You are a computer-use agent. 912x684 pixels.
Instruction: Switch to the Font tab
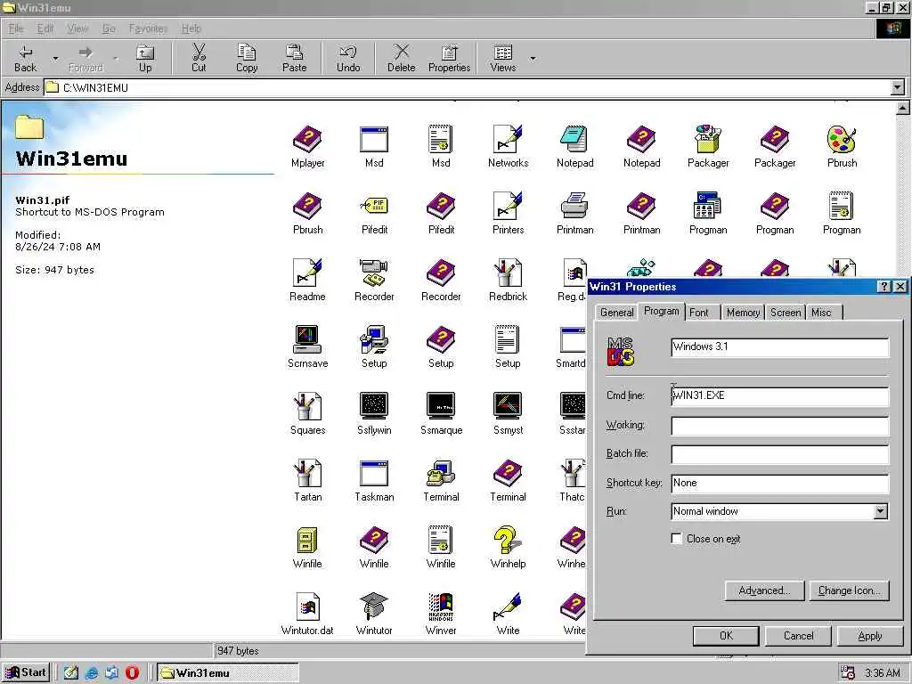coord(698,313)
